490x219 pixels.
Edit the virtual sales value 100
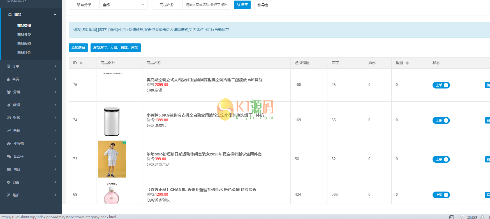298,85
